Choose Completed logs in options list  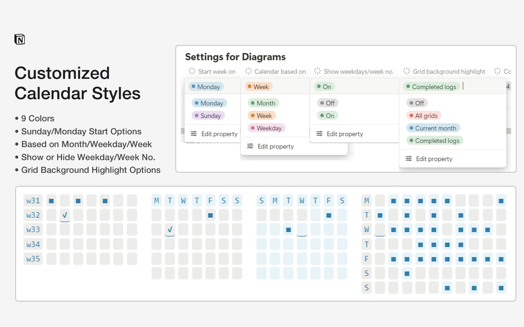(434, 141)
